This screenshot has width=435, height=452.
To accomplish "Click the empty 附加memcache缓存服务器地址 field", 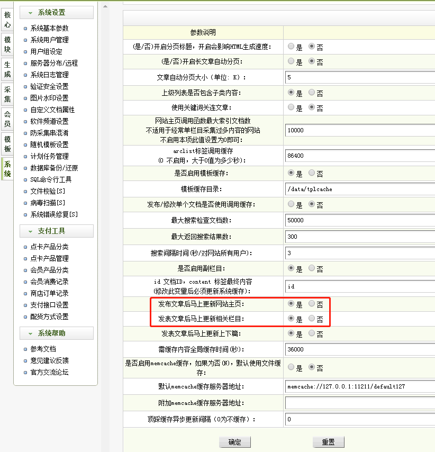I will point(360,403).
